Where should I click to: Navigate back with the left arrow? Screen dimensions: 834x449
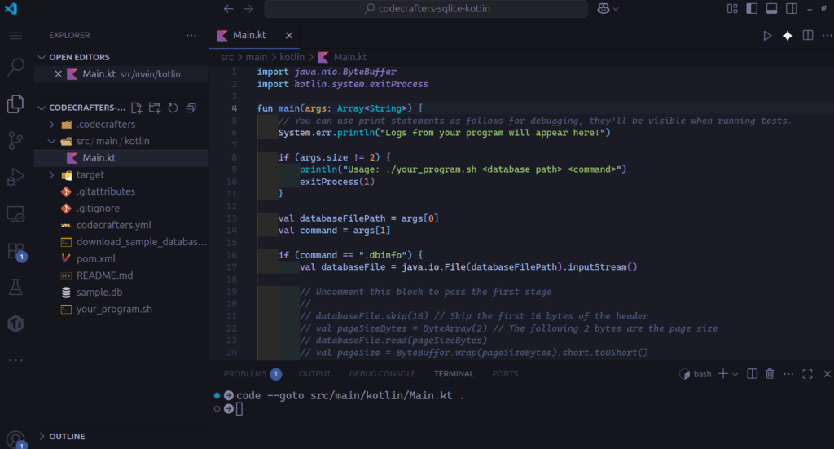229,8
